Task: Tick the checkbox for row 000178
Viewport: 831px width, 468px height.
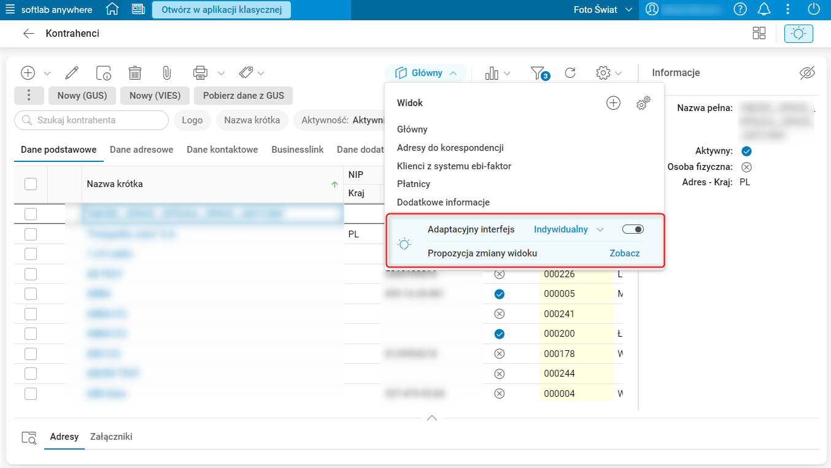Action: [31, 354]
